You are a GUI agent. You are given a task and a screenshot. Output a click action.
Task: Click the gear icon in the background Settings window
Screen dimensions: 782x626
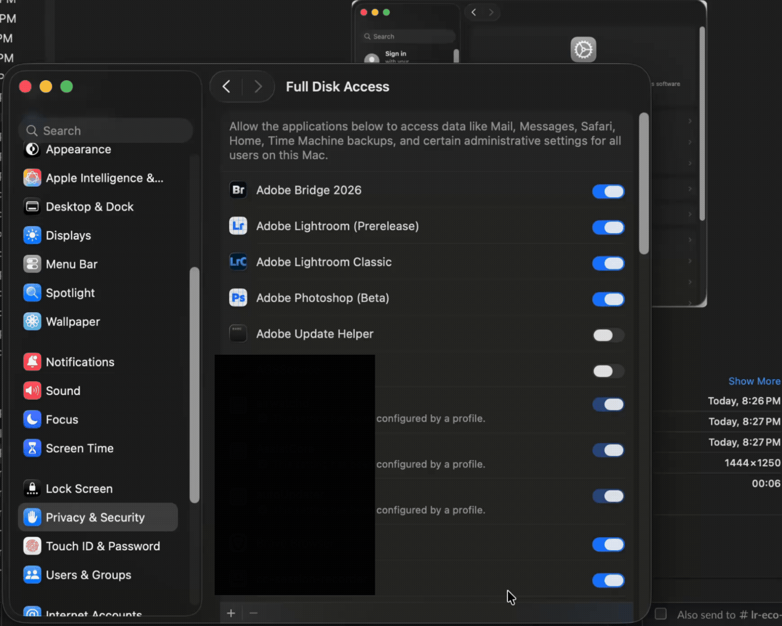coord(583,50)
